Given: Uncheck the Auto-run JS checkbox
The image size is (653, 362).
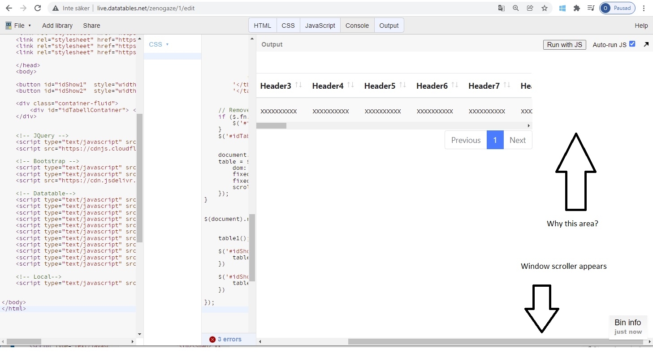Looking at the screenshot, I should (633, 44).
